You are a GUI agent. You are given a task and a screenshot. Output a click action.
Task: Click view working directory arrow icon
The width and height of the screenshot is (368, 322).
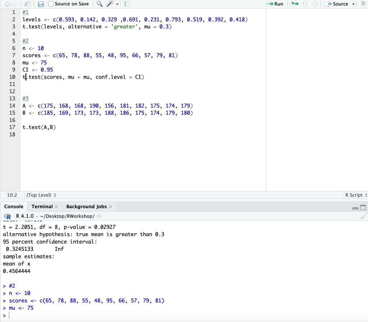(x=99, y=216)
